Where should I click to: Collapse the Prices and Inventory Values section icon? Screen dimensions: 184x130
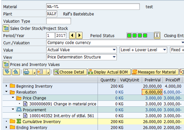[x=6, y=65]
